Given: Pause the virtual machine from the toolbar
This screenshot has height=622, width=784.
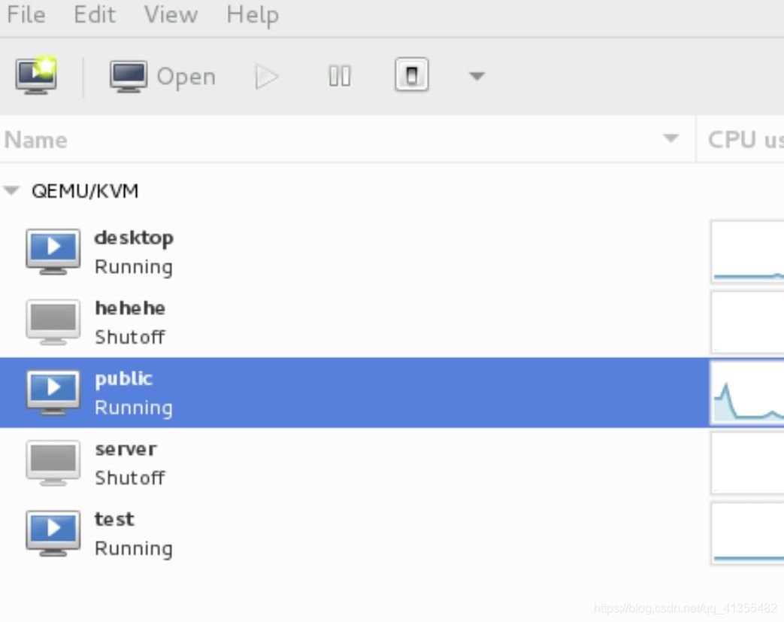Looking at the screenshot, I should click(x=340, y=77).
